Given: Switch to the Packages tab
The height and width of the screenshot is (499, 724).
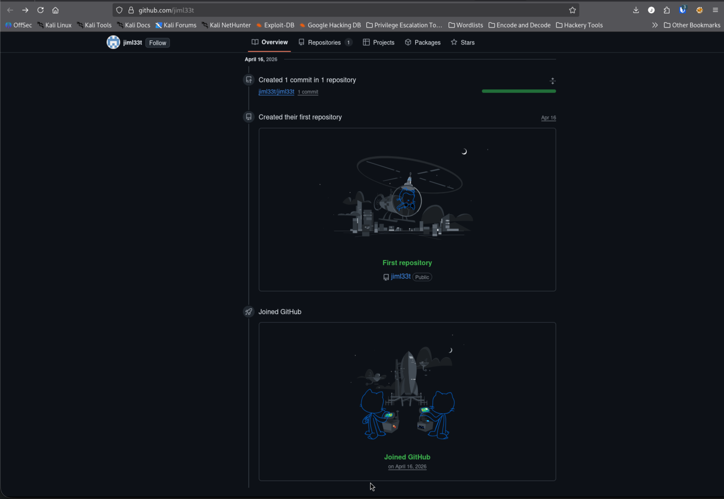Looking at the screenshot, I should 423,42.
